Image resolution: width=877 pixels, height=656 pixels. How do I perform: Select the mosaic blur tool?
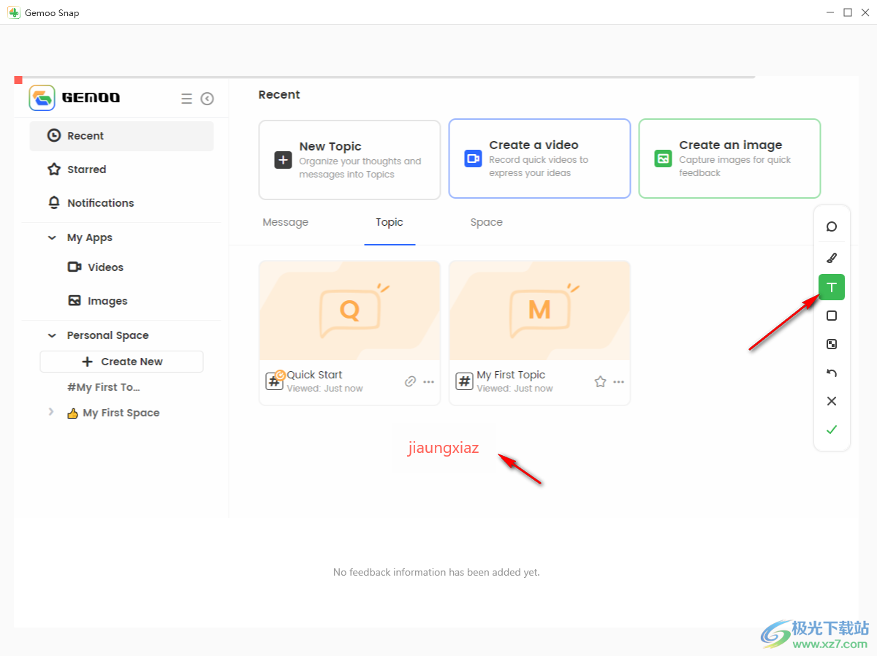click(x=831, y=344)
